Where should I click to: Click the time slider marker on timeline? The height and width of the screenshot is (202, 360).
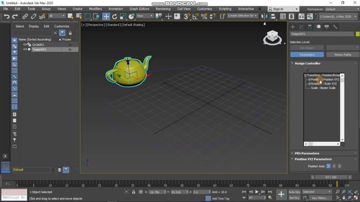click(337, 184)
